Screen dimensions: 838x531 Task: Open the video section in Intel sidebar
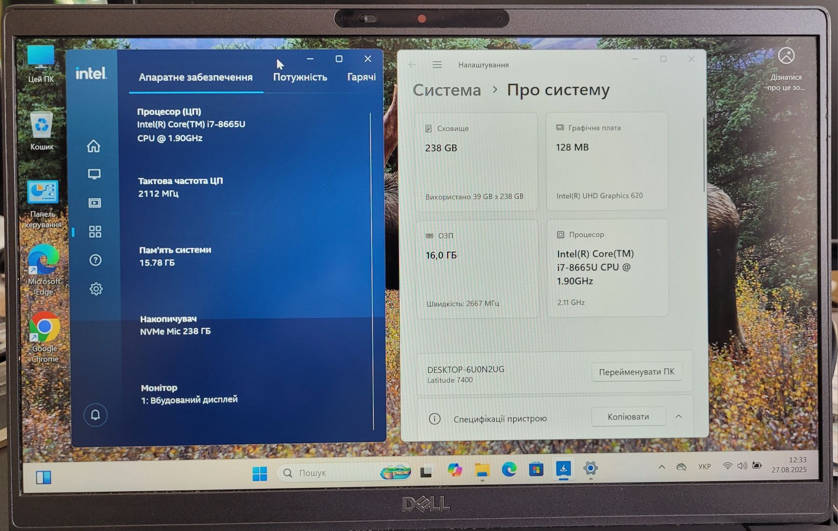pos(95,203)
